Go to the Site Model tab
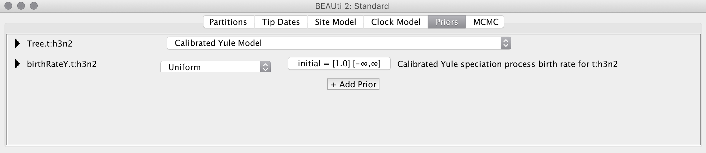The image size is (706, 153). (335, 22)
